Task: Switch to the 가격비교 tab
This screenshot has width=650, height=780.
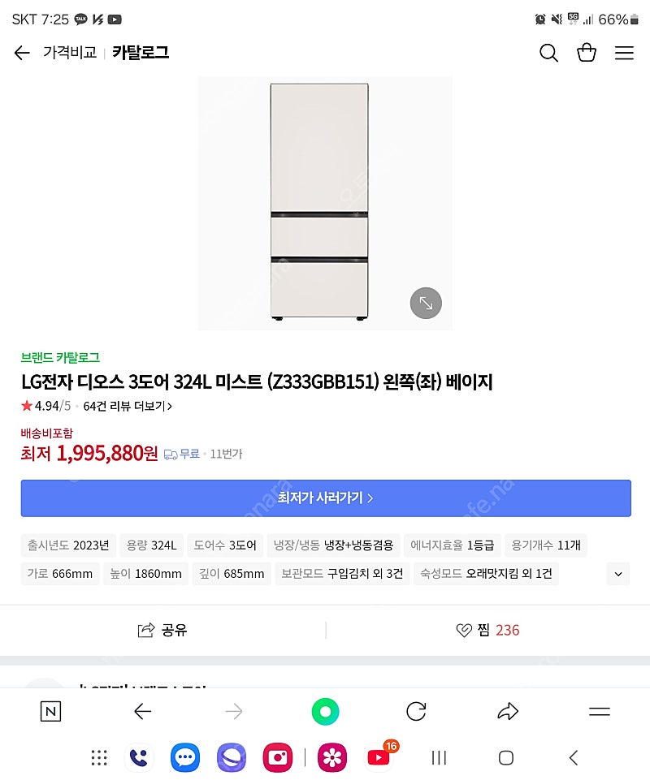Action: tap(70, 52)
